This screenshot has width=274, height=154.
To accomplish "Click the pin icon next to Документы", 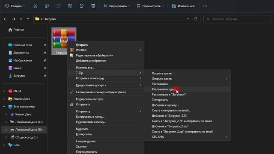I will click(45, 53).
